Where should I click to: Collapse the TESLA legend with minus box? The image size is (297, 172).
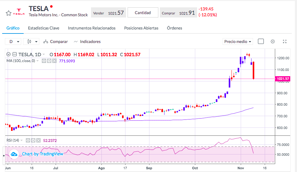(x=14, y=54)
